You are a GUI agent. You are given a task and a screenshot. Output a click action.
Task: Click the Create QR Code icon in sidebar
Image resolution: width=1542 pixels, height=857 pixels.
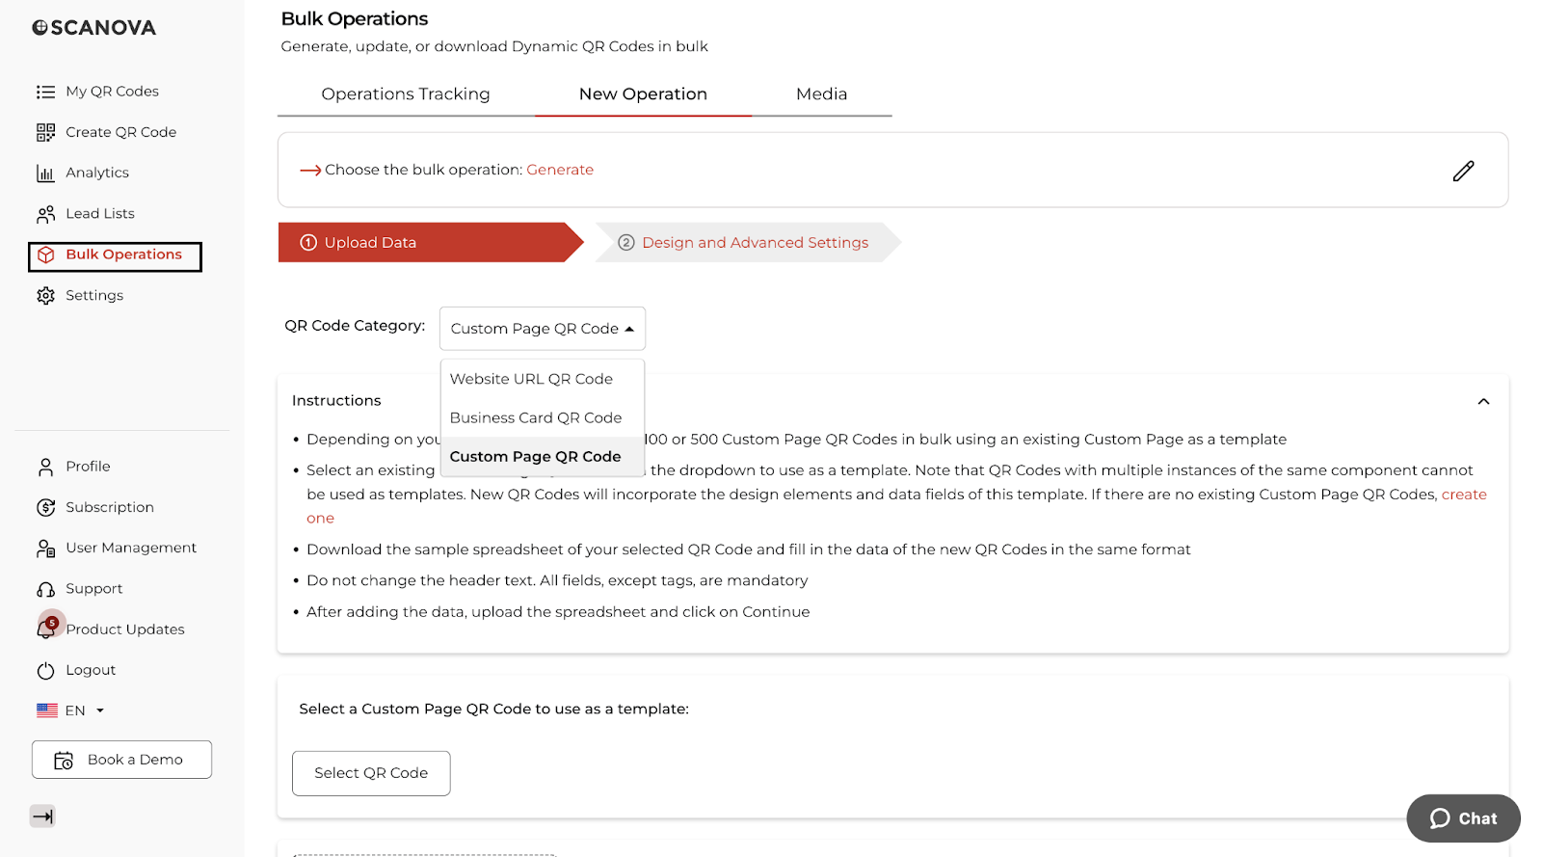point(45,132)
